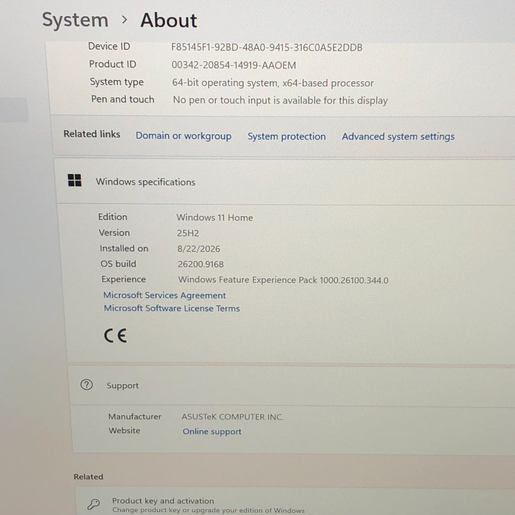Screen dimensions: 515x515
Task: Open Advanced system settings link
Action: (x=398, y=136)
